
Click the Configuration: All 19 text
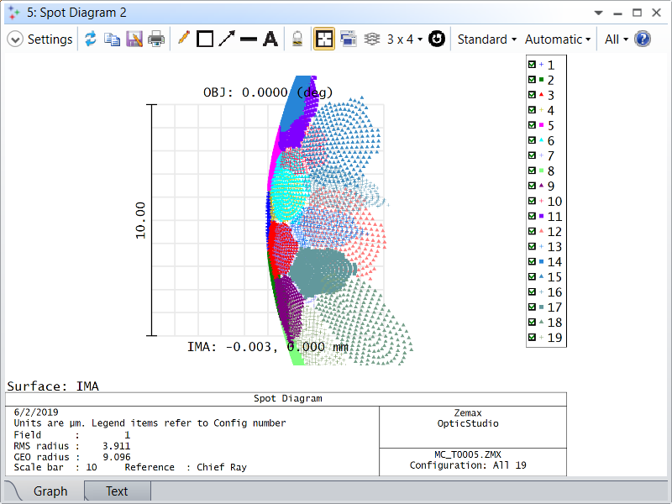pos(468,465)
